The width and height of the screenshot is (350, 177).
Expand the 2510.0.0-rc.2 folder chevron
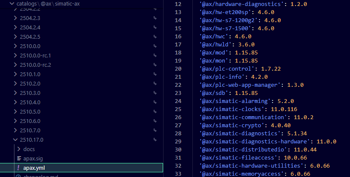point(15,65)
